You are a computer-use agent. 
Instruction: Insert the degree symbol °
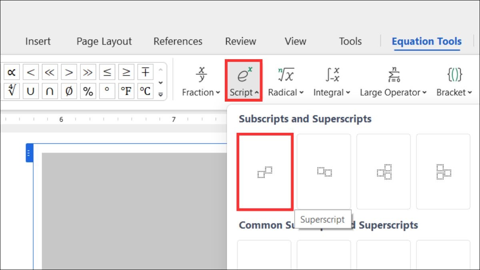(x=107, y=91)
